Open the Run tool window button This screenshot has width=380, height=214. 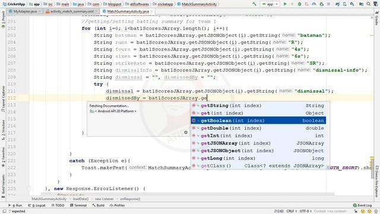point(15,205)
